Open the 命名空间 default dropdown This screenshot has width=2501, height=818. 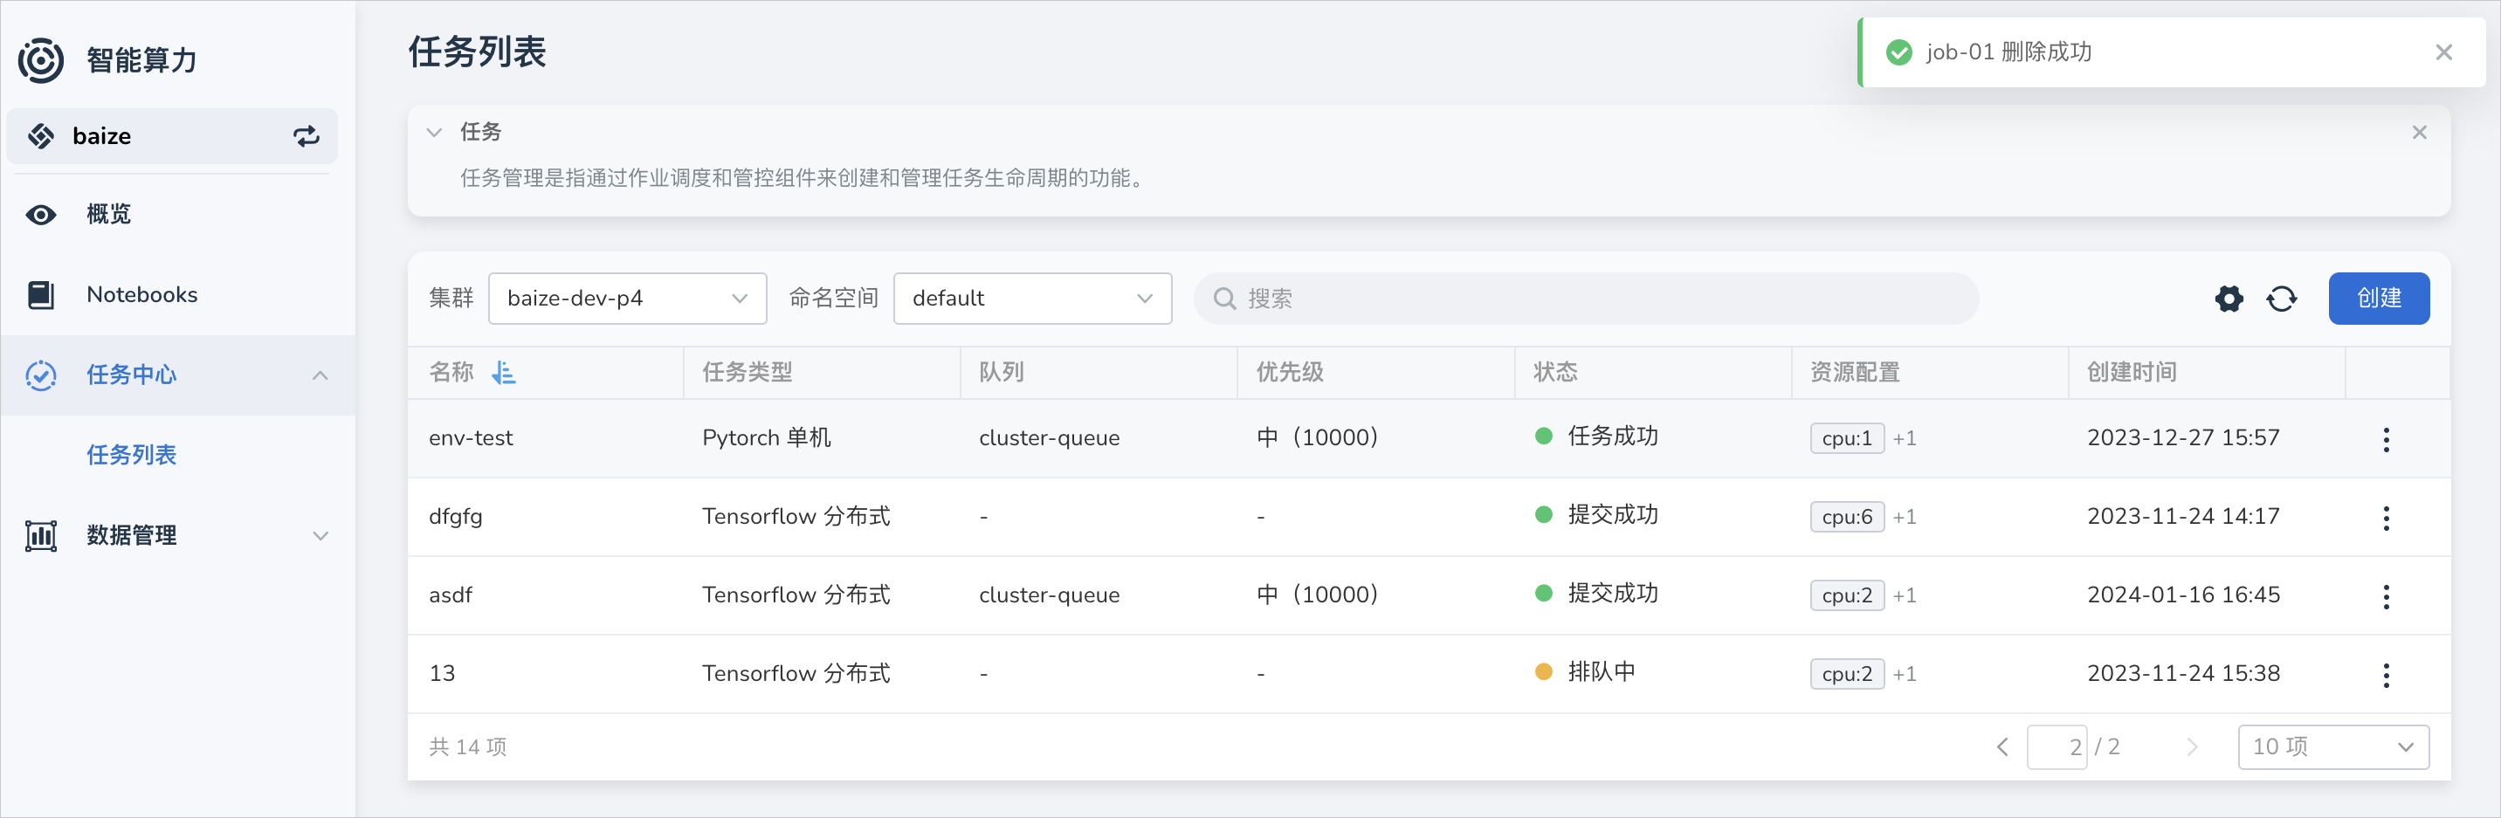coord(1032,299)
